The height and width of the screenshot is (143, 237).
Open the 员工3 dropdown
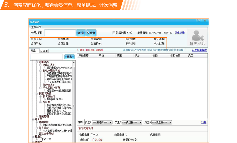[162, 122]
